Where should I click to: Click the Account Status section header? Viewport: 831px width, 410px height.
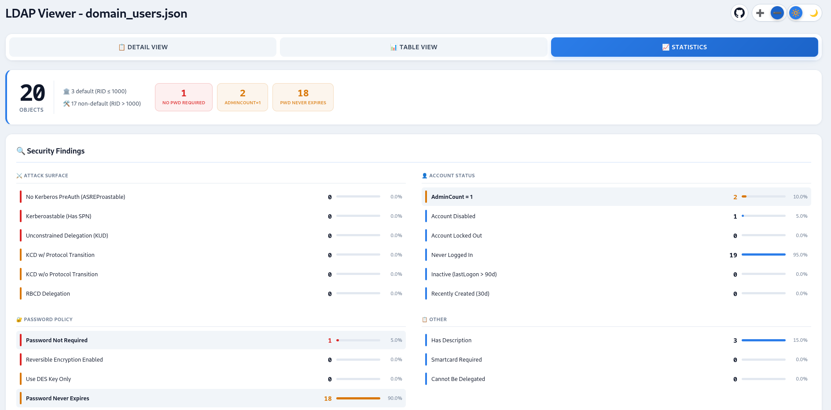pos(448,176)
